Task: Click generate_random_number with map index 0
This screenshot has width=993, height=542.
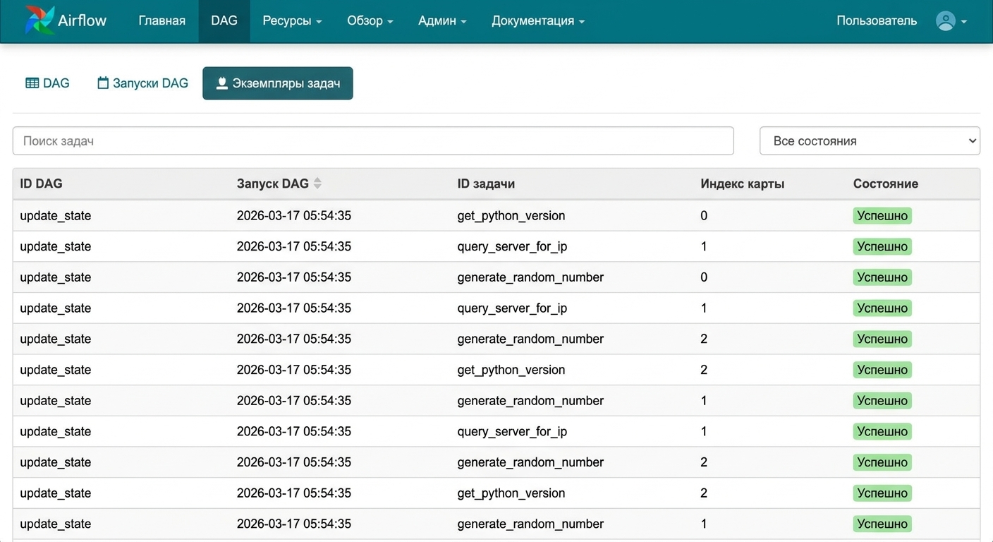Action: (x=530, y=277)
